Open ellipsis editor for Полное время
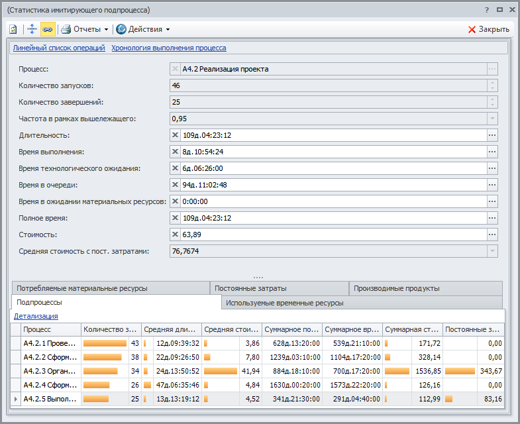This screenshot has height=424, width=520. 492,218
